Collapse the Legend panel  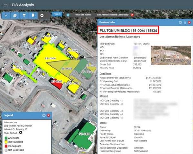(44, 115)
